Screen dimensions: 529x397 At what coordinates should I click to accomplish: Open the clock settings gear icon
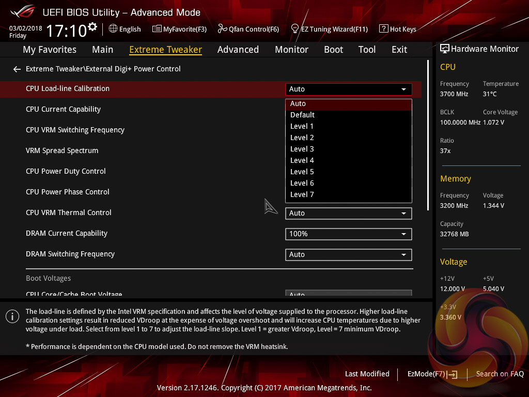(x=92, y=26)
